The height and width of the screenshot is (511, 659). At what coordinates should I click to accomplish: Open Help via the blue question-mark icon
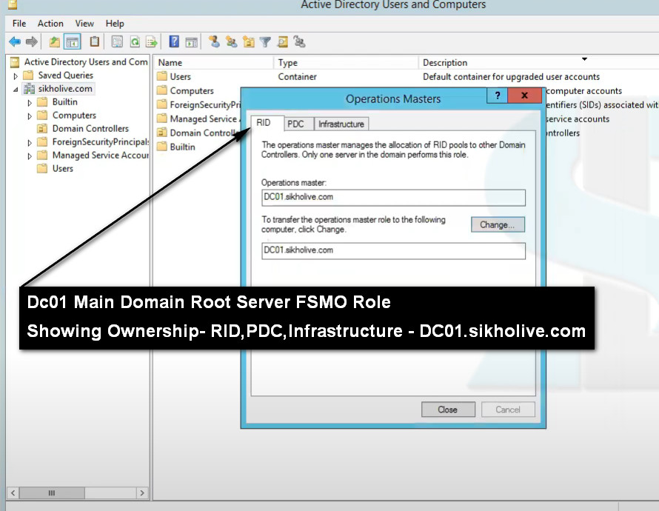pyautogui.click(x=174, y=42)
